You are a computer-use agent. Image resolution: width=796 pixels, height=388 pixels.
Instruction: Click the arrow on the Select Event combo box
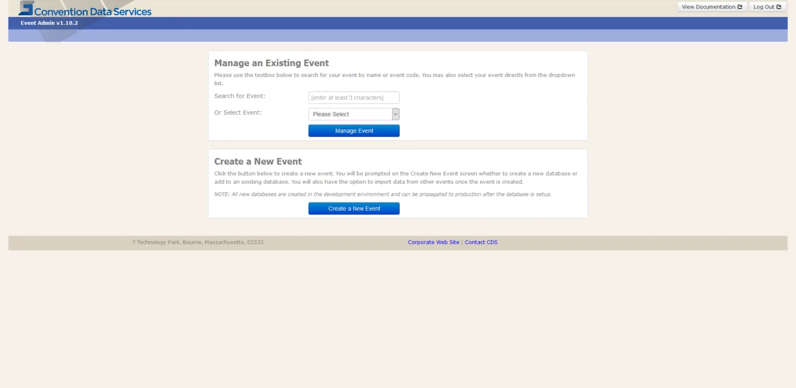coord(396,114)
